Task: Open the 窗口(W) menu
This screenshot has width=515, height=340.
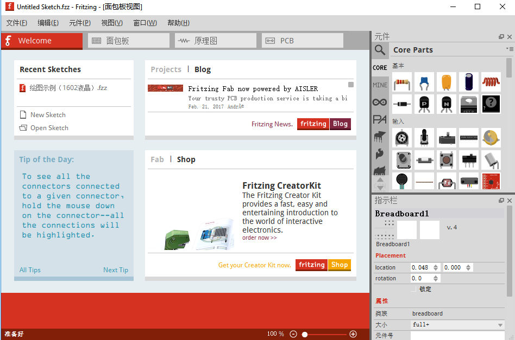Action: [x=145, y=23]
